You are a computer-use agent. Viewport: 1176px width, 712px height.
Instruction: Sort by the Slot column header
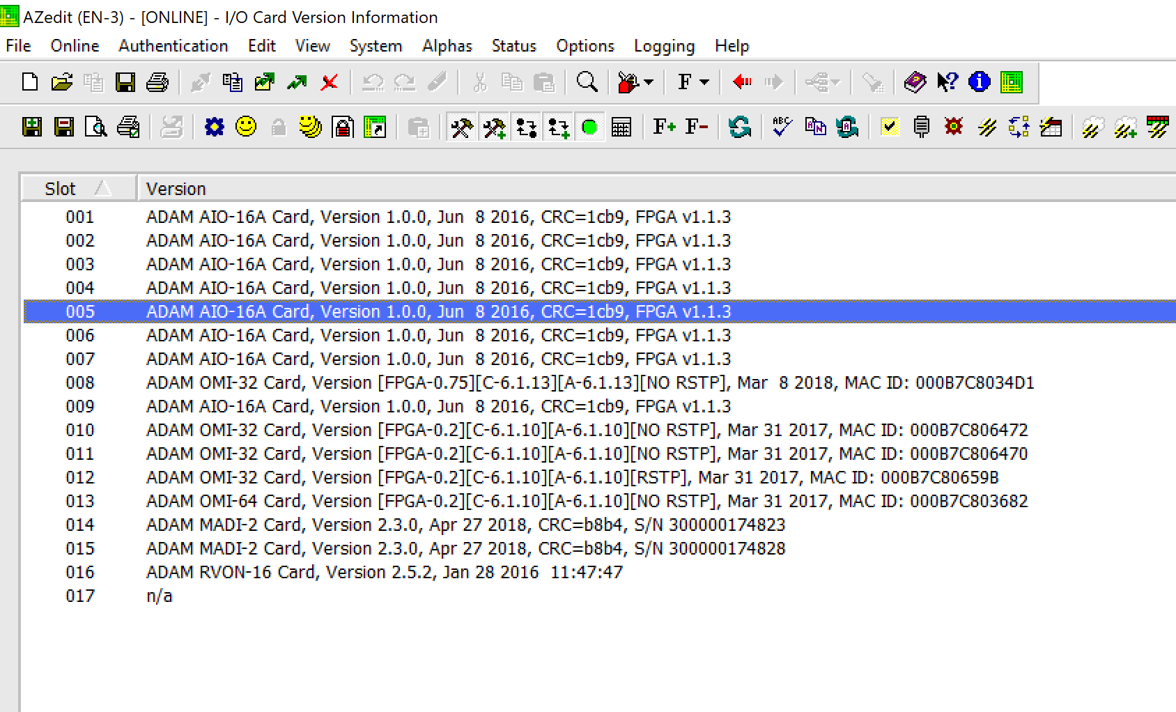pos(79,188)
